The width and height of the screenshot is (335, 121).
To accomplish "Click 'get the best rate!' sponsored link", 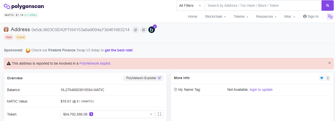I will coord(119,50).
